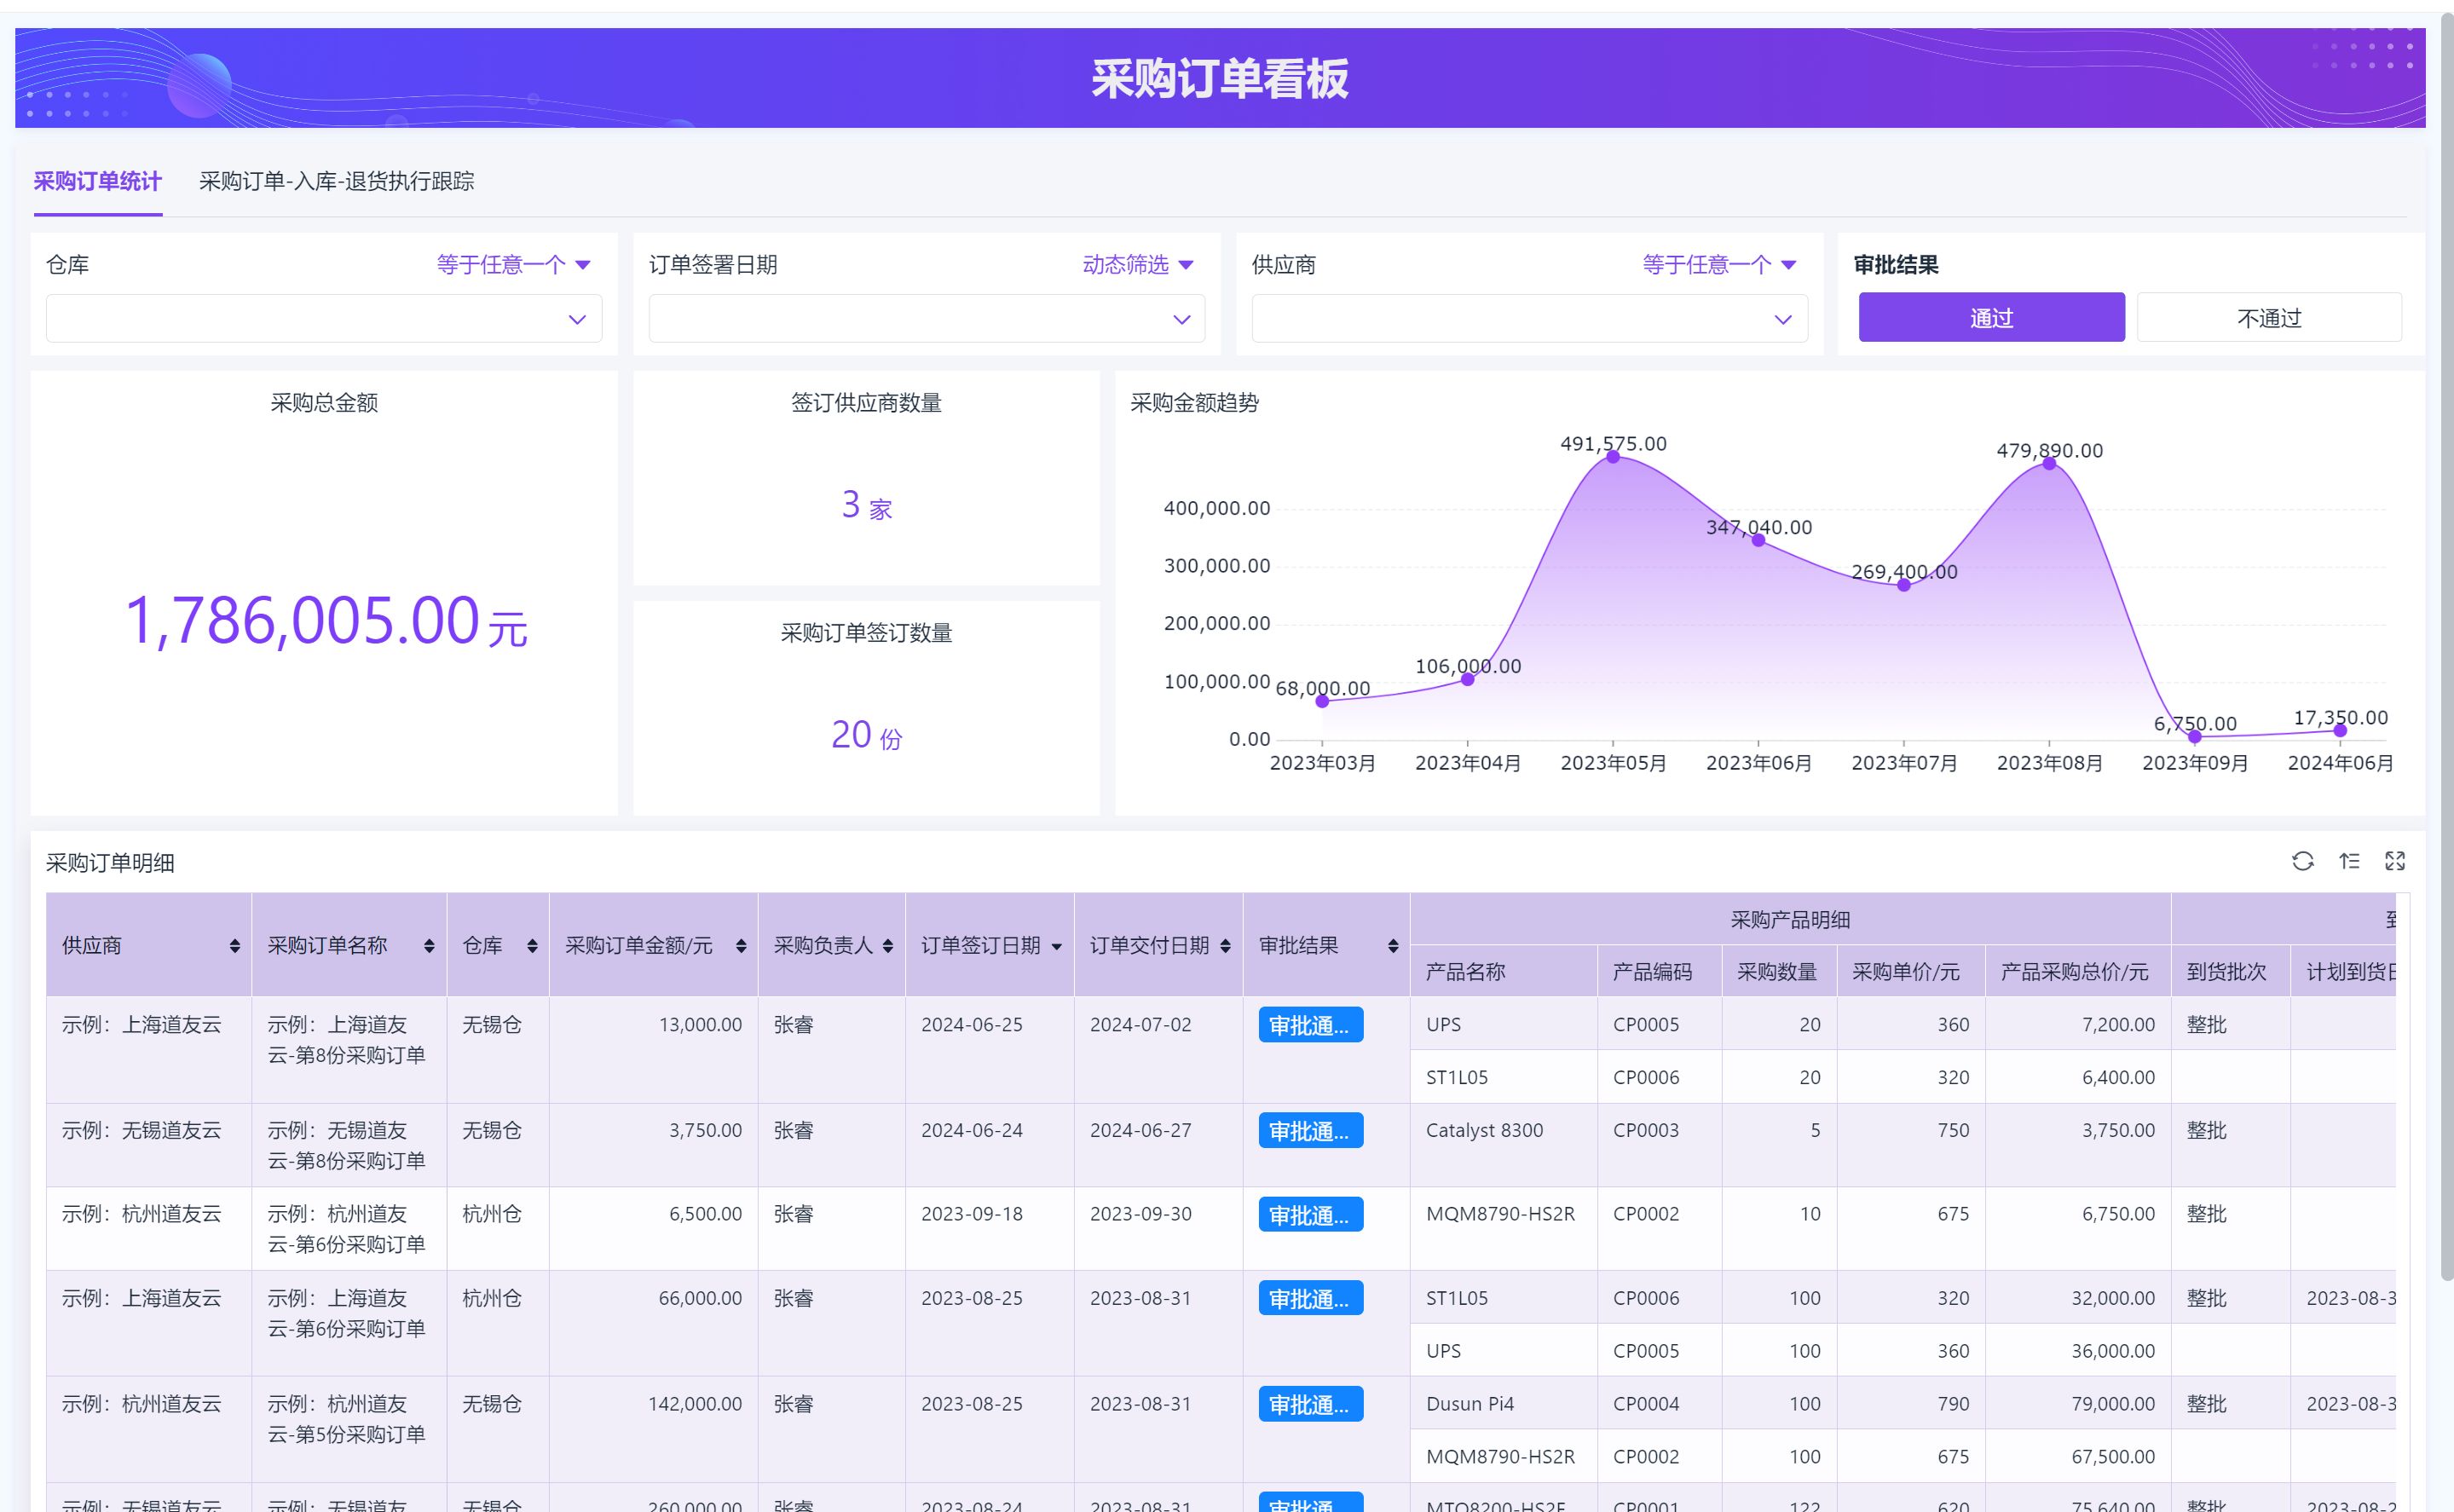Screen dimensions: 2454x1512
Task: Switch to 采购订单-入库-退货执行跟踪 tab
Action: click(x=336, y=181)
